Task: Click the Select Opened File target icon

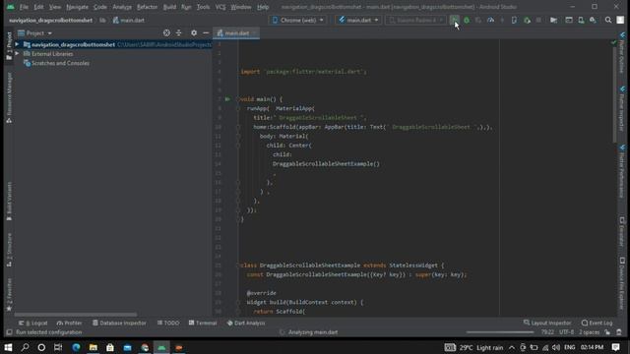Action: click(x=166, y=33)
